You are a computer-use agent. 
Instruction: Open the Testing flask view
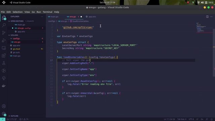pos(4,63)
